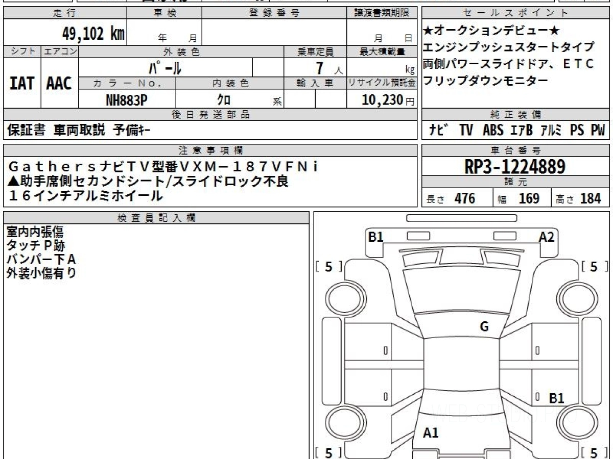The height and width of the screenshot is (459, 613).
Task: Click the タッチP跡 inspector note
Action: click(36, 246)
